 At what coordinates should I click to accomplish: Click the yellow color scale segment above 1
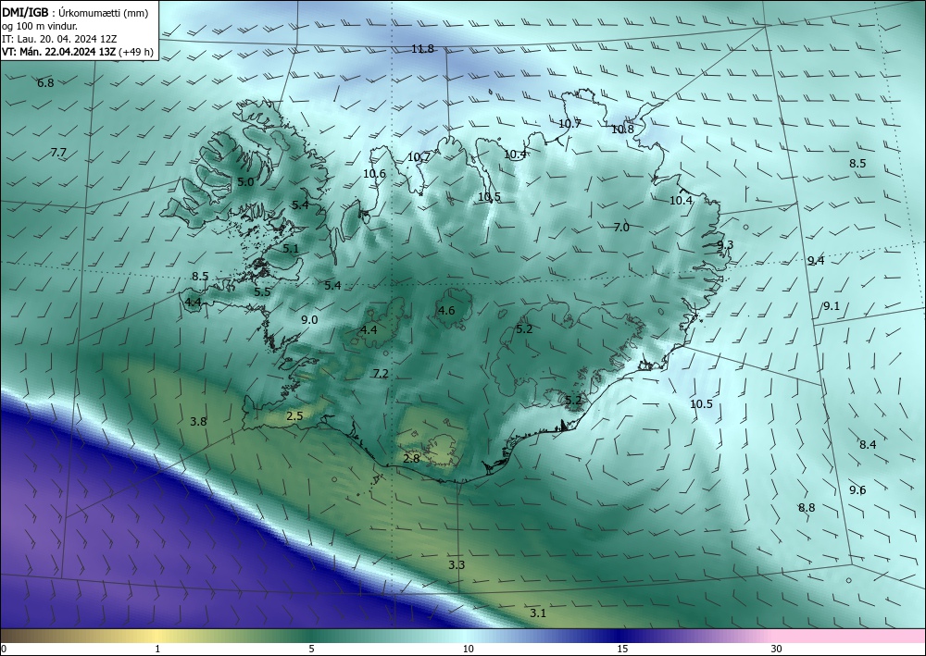point(157,637)
